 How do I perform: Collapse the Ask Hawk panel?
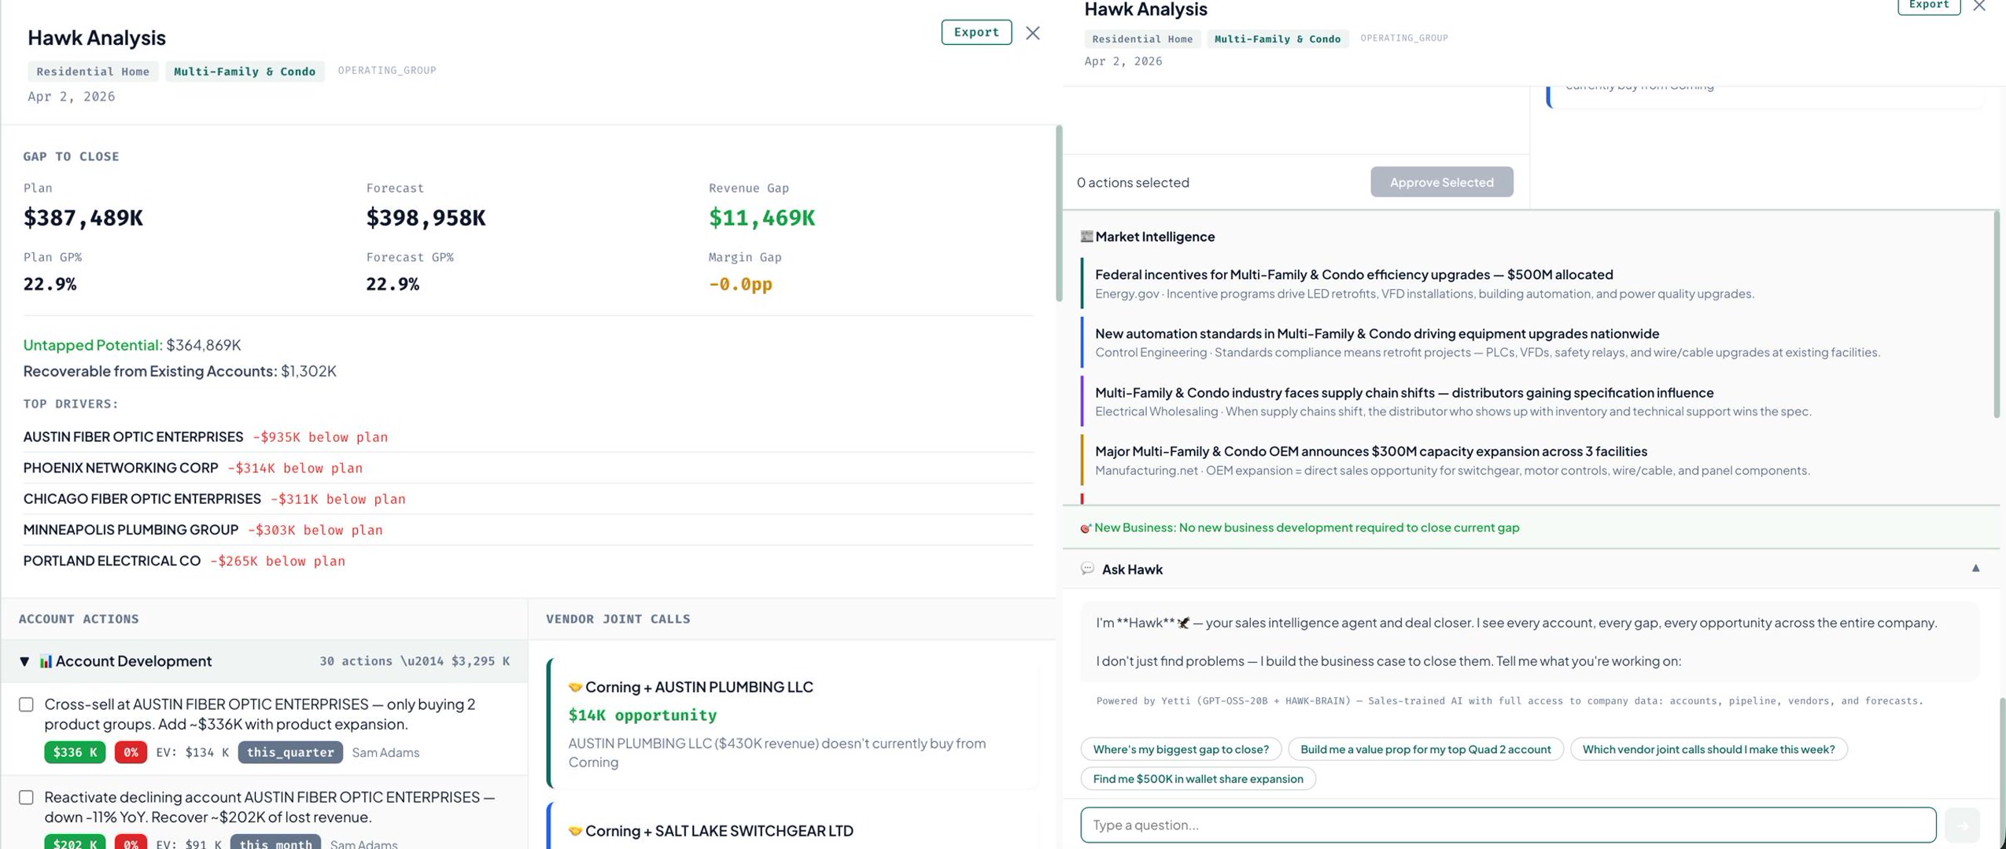[1978, 568]
